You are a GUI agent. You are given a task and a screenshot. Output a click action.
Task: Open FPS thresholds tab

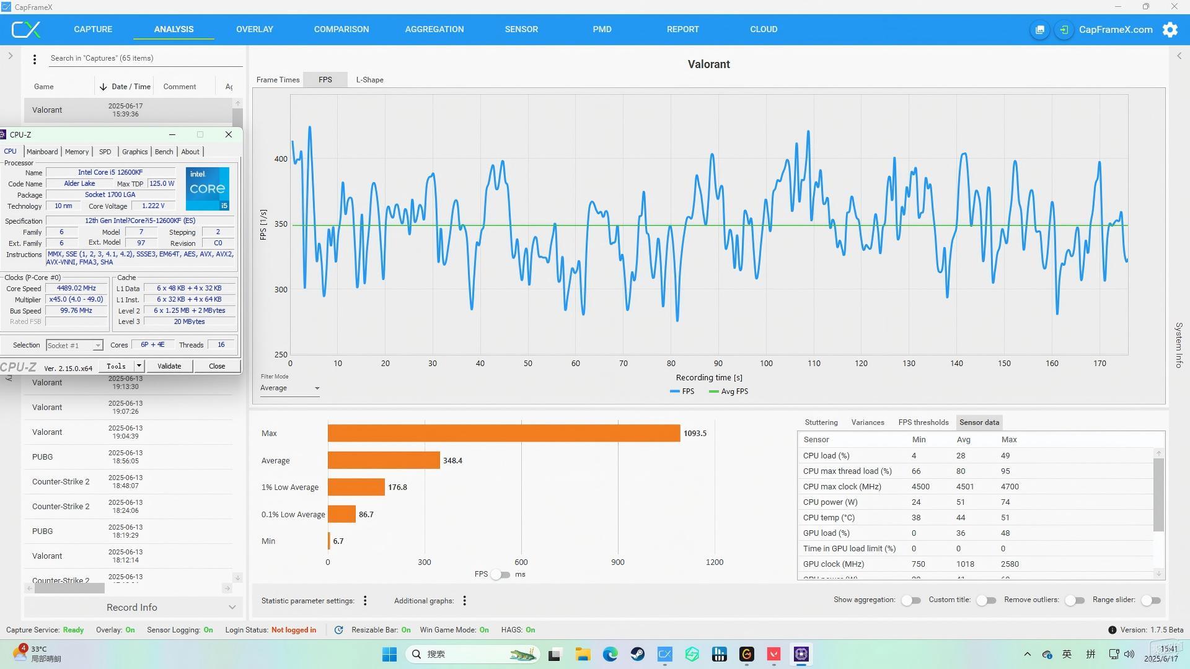click(923, 422)
